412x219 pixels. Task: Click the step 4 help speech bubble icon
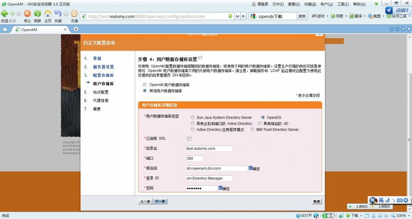(200, 58)
